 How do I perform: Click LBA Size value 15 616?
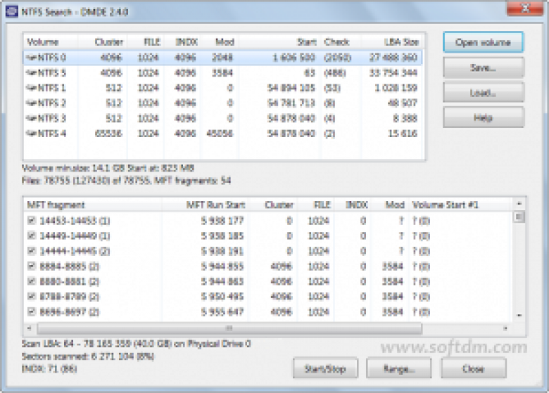[403, 133]
